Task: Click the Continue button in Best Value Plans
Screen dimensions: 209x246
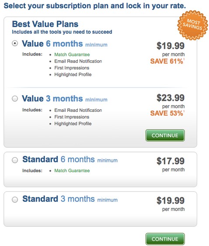Action: (x=165, y=135)
